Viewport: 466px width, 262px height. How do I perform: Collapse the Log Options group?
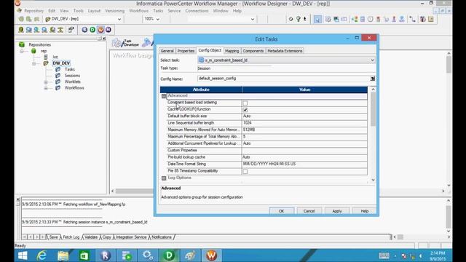tap(164, 178)
